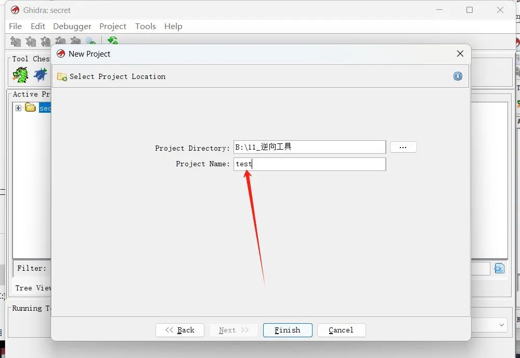Click the Check In file toolbar icon
Viewport: 520px width, 358px height.
60,42
